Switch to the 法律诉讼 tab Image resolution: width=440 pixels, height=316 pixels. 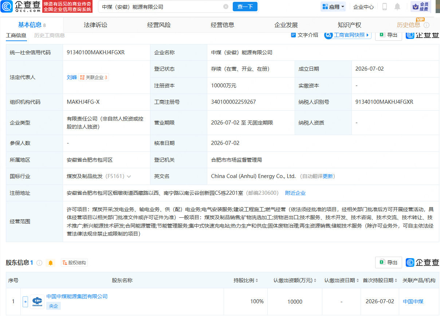pos(95,25)
